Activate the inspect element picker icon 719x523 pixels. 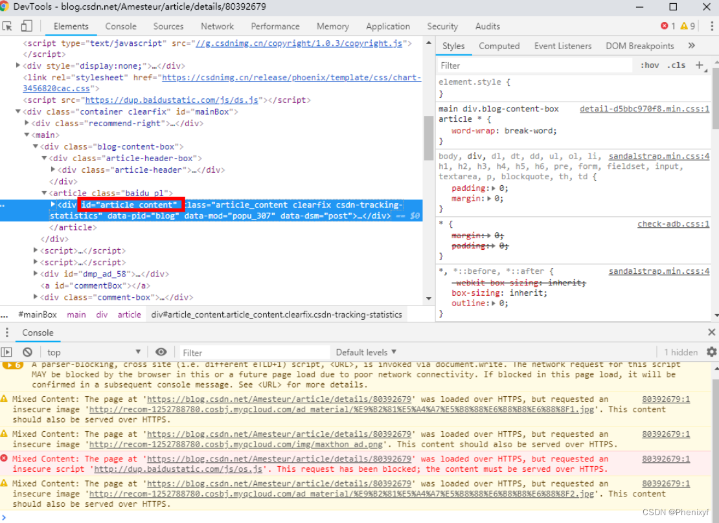pos(7,26)
